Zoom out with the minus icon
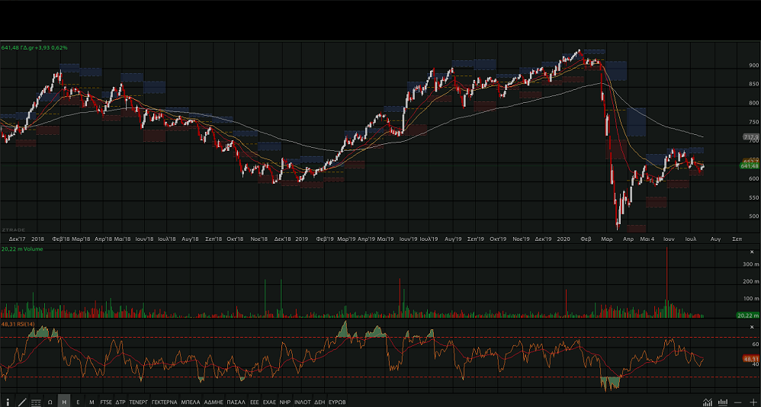The height and width of the screenshot is (407, 761). pos(737,401)
